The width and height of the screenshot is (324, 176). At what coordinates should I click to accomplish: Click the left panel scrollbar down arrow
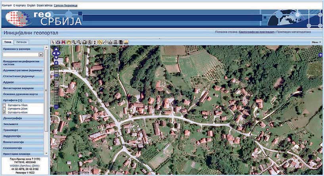46,153
